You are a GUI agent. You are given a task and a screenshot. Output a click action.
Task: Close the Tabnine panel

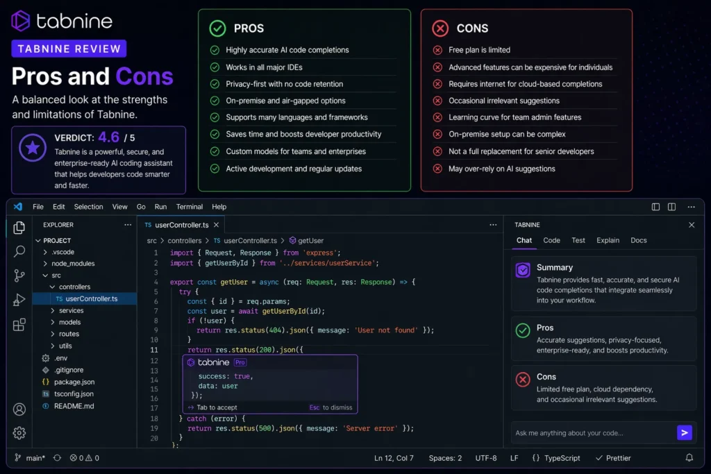[x=692, y=225]
